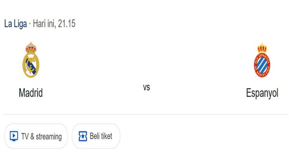The height and width of the screenshot is (164, 292).
Task: Click the "Hari ini" match date text
Action: (x=45, y=24)
